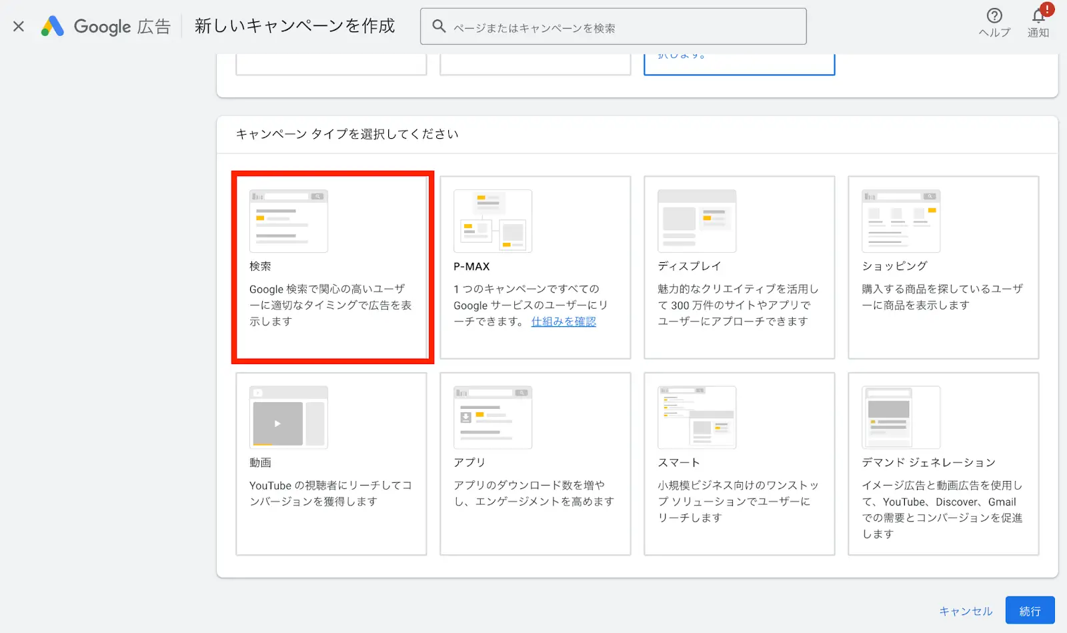Click the thumbnail preview inside the 動画 card

[288, 417]
